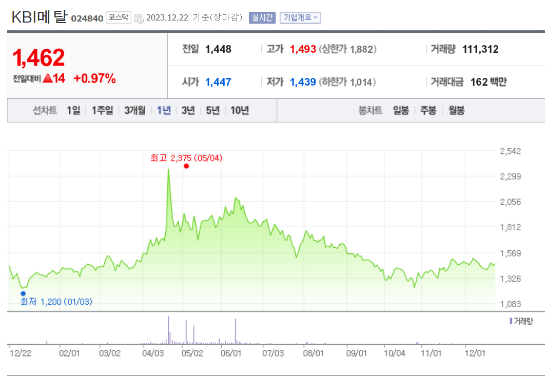Click the 08/01 x-axis date label
This screenshot has width=545, height=376.
(x=313, y=354)
